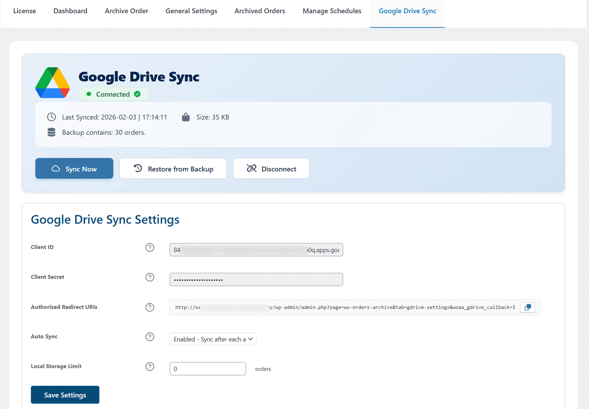Open the Archive Order tab

127,11
